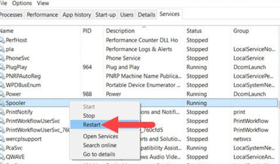
Task: Click Running status in Spooler row
Action: click(x=197, y=103)
